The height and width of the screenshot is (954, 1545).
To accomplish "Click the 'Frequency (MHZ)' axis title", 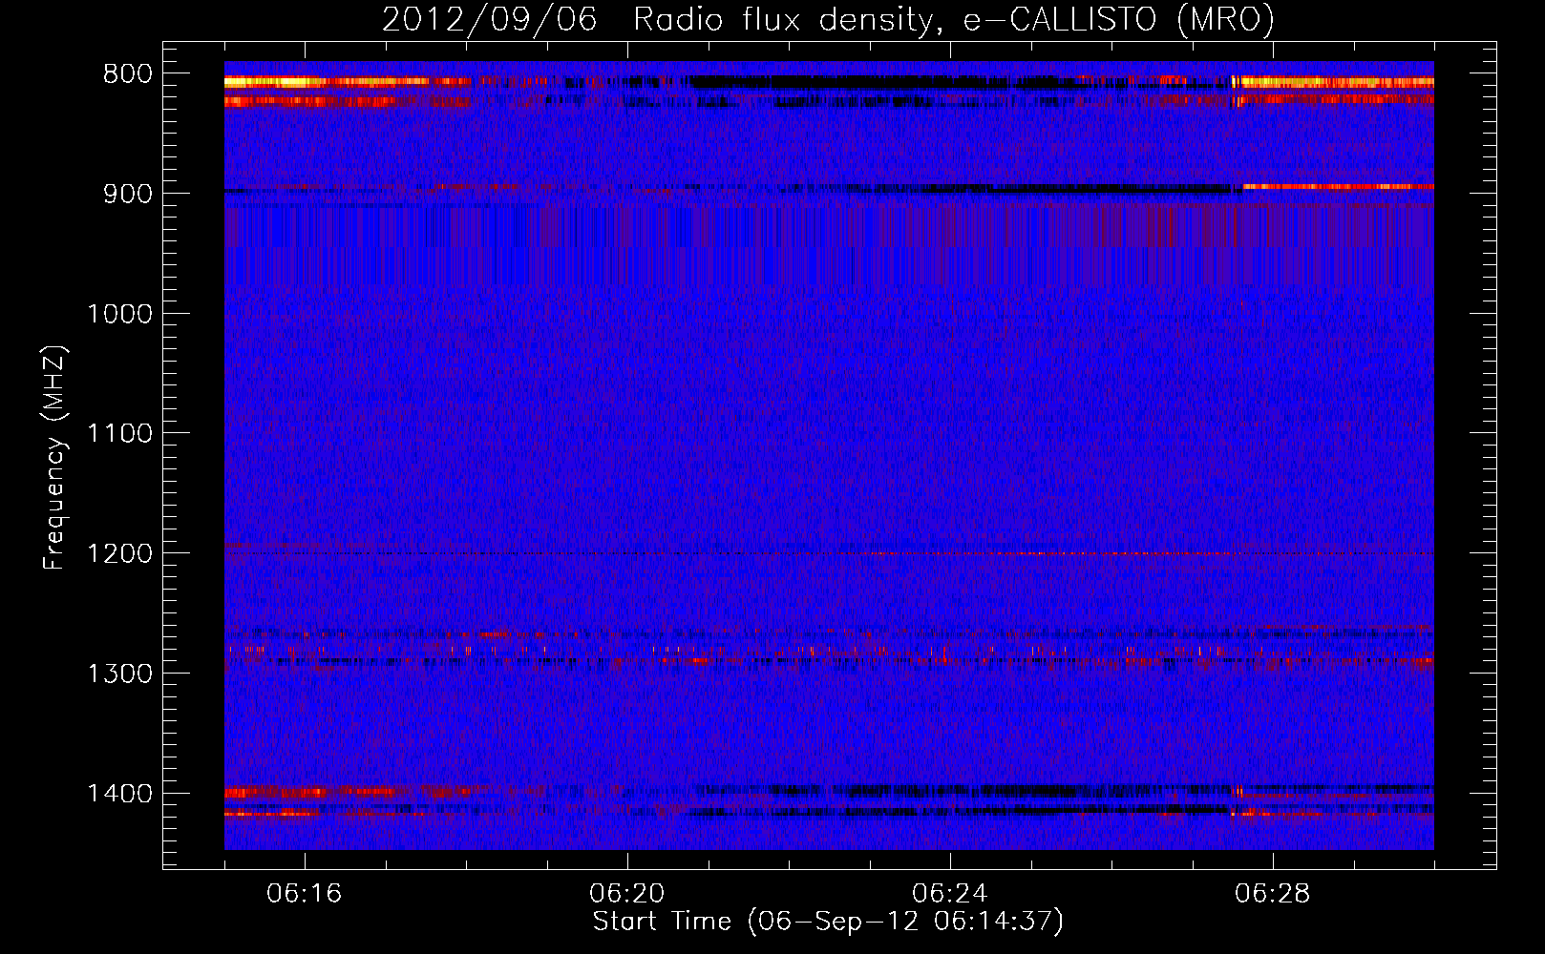I will [x=54, y=458].
